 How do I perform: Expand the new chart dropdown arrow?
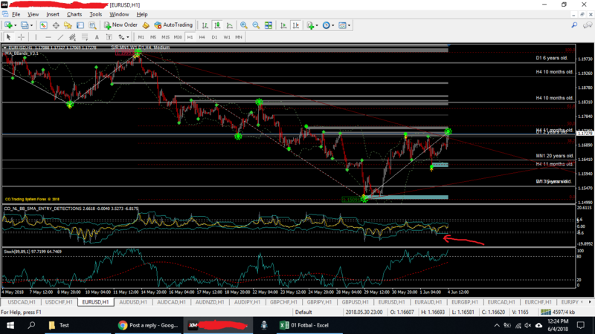coord(16,25)
